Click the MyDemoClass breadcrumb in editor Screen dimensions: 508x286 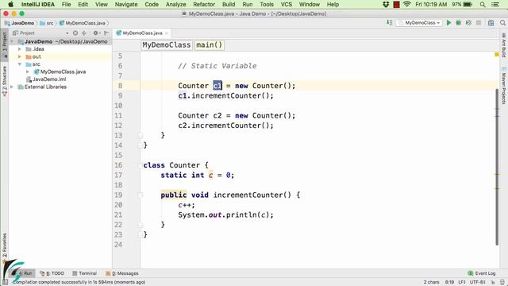pos(167,44)
